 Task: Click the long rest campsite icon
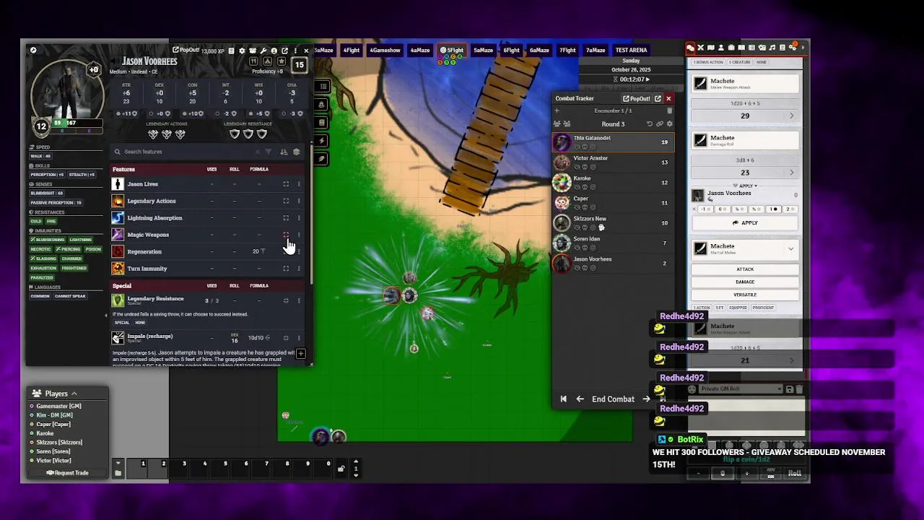(267, 61)
